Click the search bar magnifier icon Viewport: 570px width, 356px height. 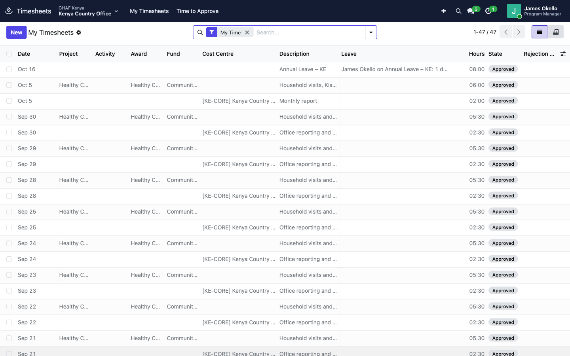tap(200, 32)
